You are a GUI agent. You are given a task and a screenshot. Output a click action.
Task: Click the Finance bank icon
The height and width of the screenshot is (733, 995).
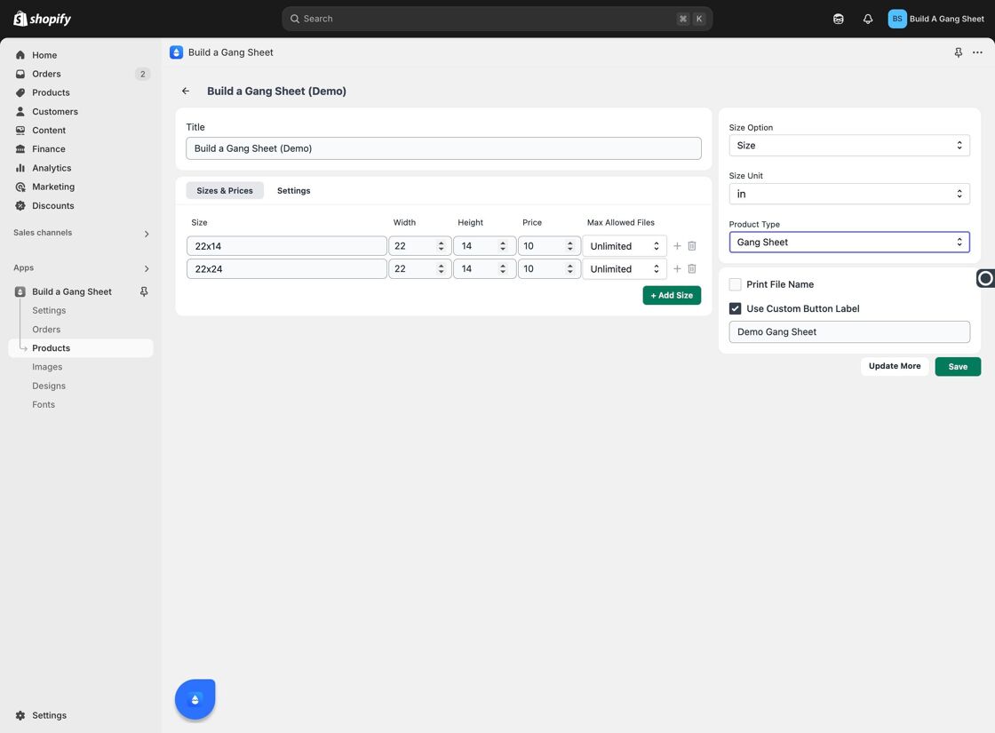coord(20,149)
